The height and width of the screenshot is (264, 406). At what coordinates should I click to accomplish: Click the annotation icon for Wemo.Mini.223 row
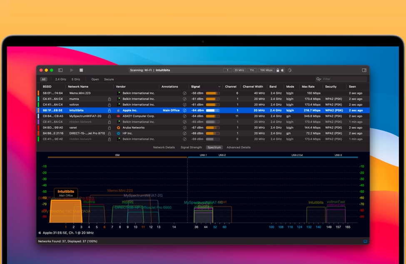coord(184,93)
